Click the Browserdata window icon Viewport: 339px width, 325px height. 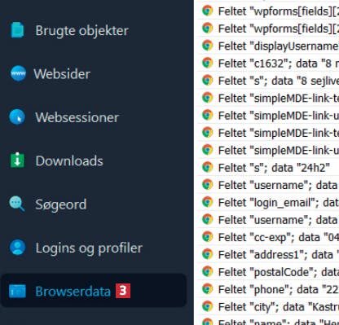click(x=17, y=291)
